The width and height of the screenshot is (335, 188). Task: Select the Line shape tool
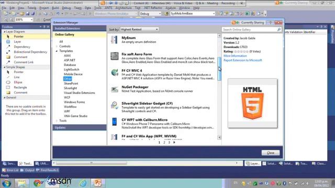pos(17,77)
